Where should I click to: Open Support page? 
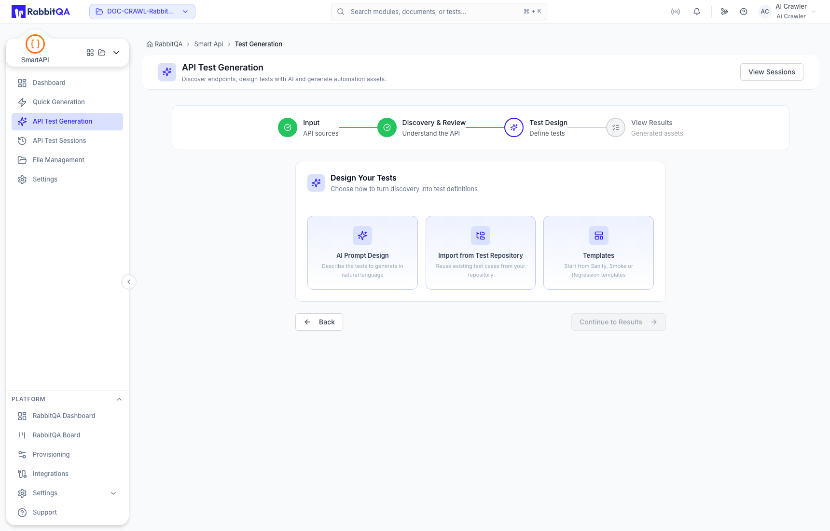[67, 513]
